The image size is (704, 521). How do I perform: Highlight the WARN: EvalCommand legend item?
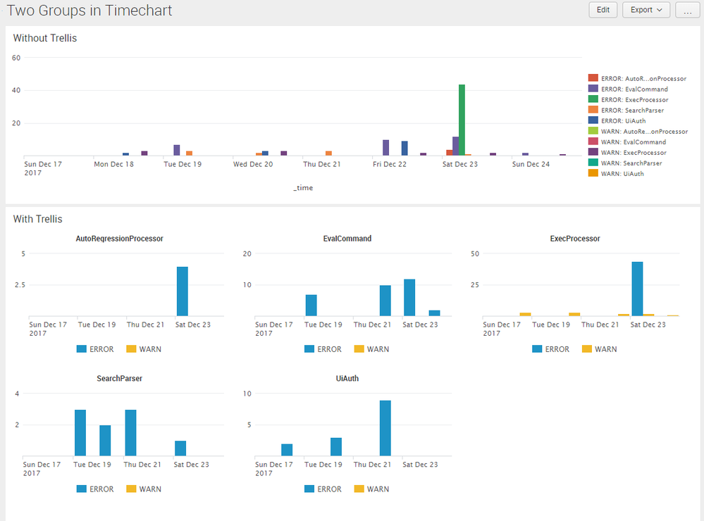tap(634, 142)
